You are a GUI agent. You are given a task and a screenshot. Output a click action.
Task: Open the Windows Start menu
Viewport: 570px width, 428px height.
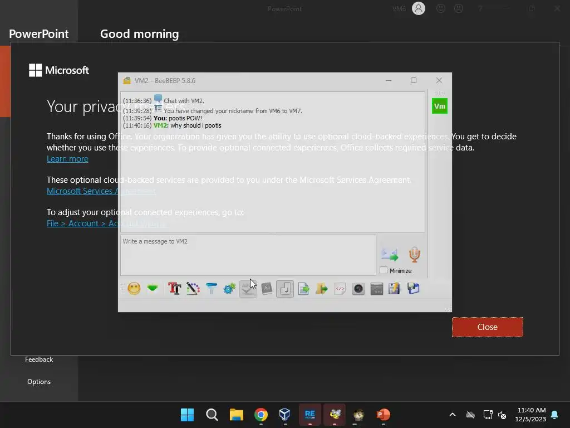click(x=187, y=415)
